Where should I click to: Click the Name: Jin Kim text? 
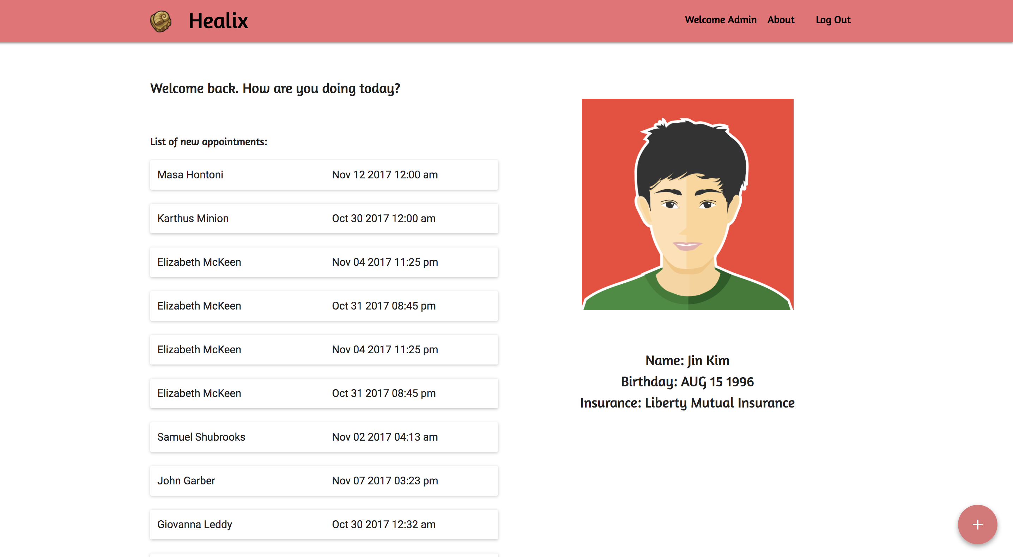coord(687,360)
